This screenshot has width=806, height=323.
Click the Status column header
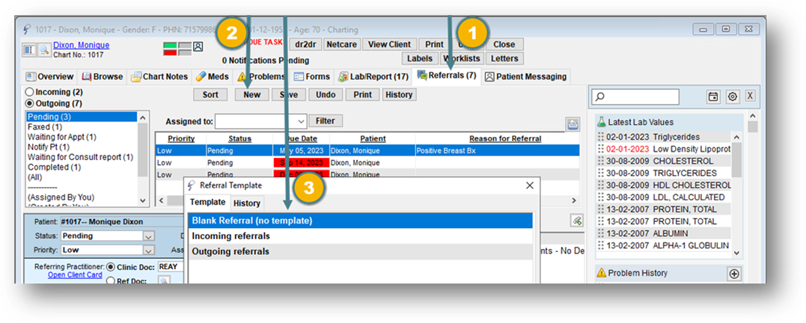click(x=239, y=138)
